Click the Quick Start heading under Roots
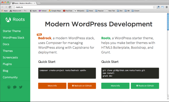Image resolution: width=169 pixels, height=102 pixels. pos(110,62)
